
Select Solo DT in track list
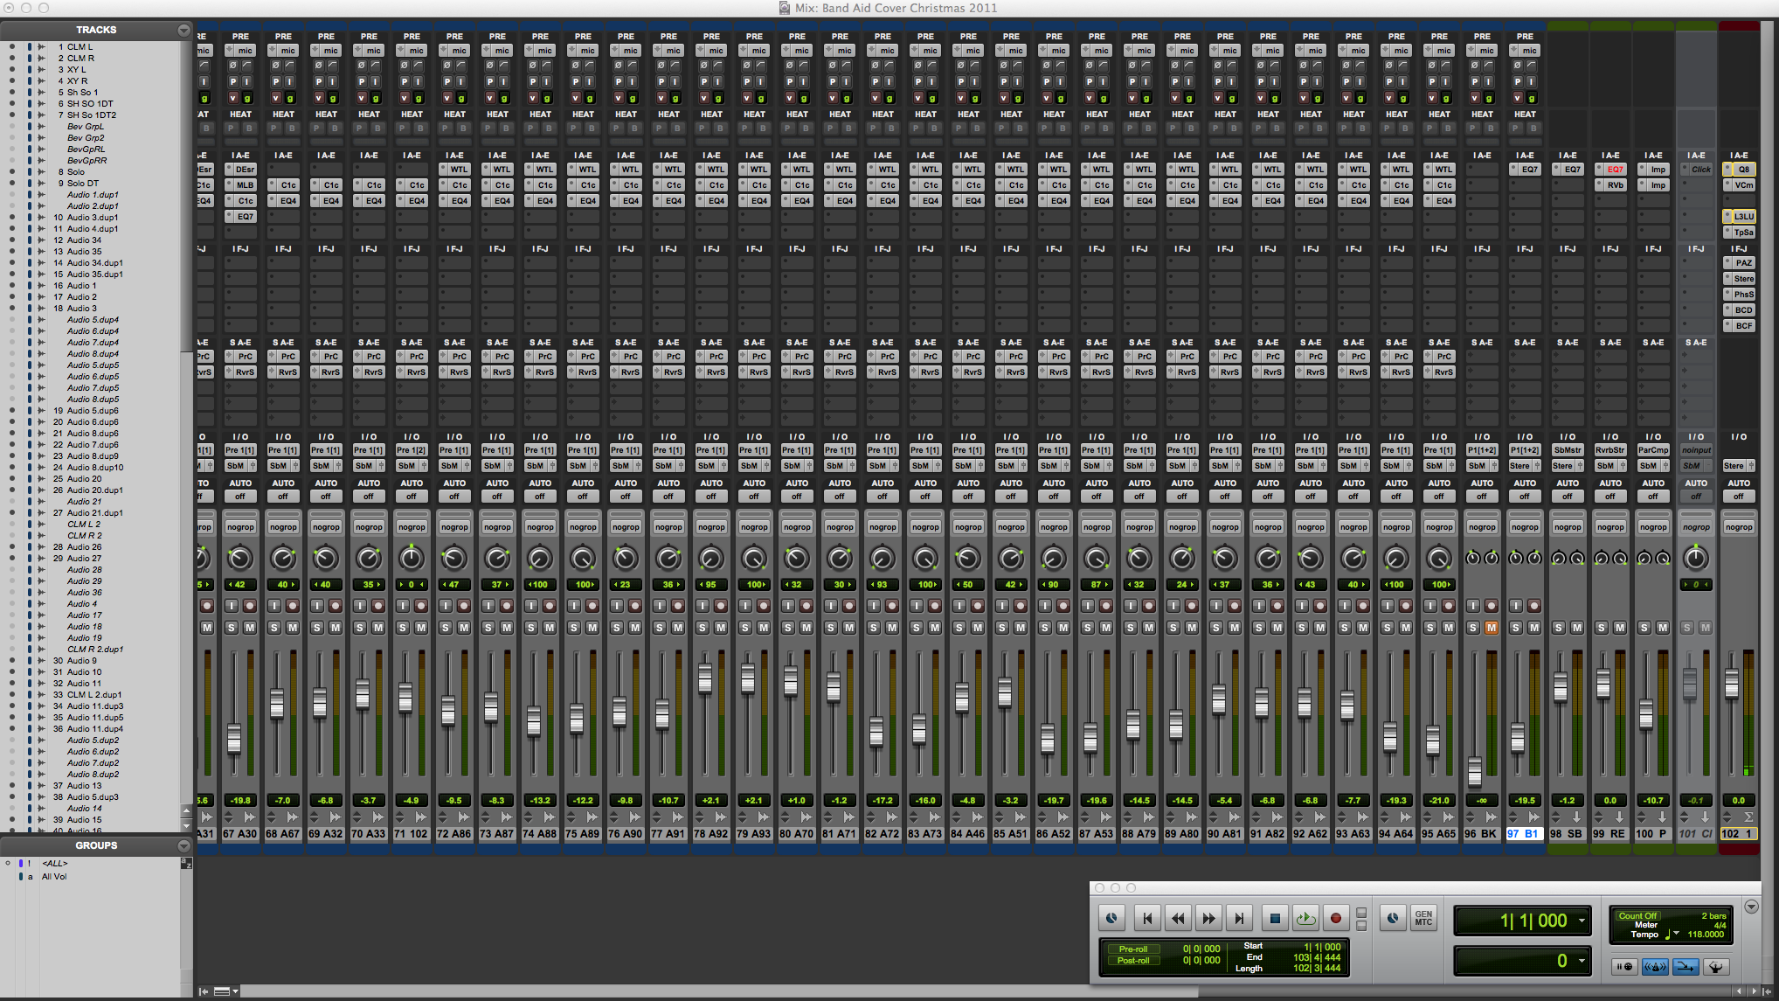pyautogui.click(x=82, y=184)
